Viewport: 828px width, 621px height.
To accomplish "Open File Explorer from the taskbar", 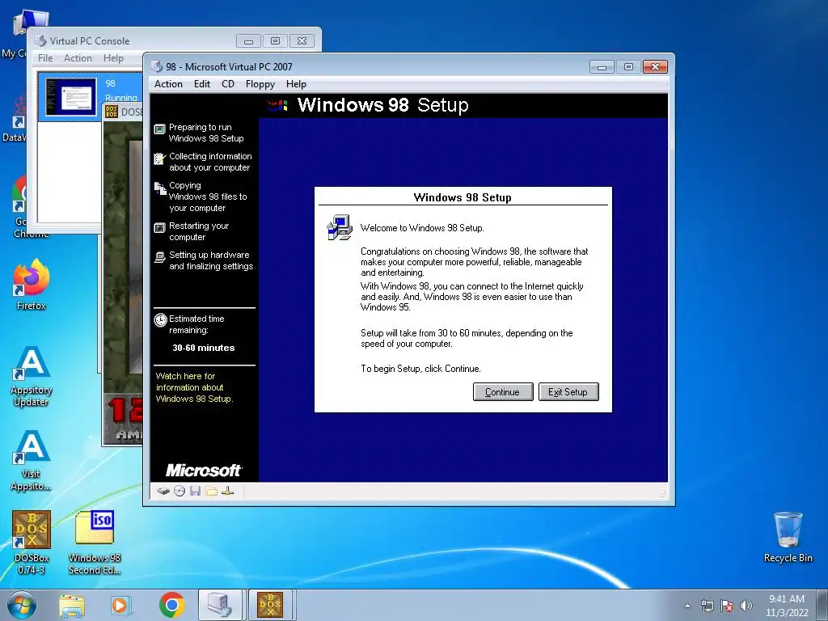I will click(x=72, y=606).
